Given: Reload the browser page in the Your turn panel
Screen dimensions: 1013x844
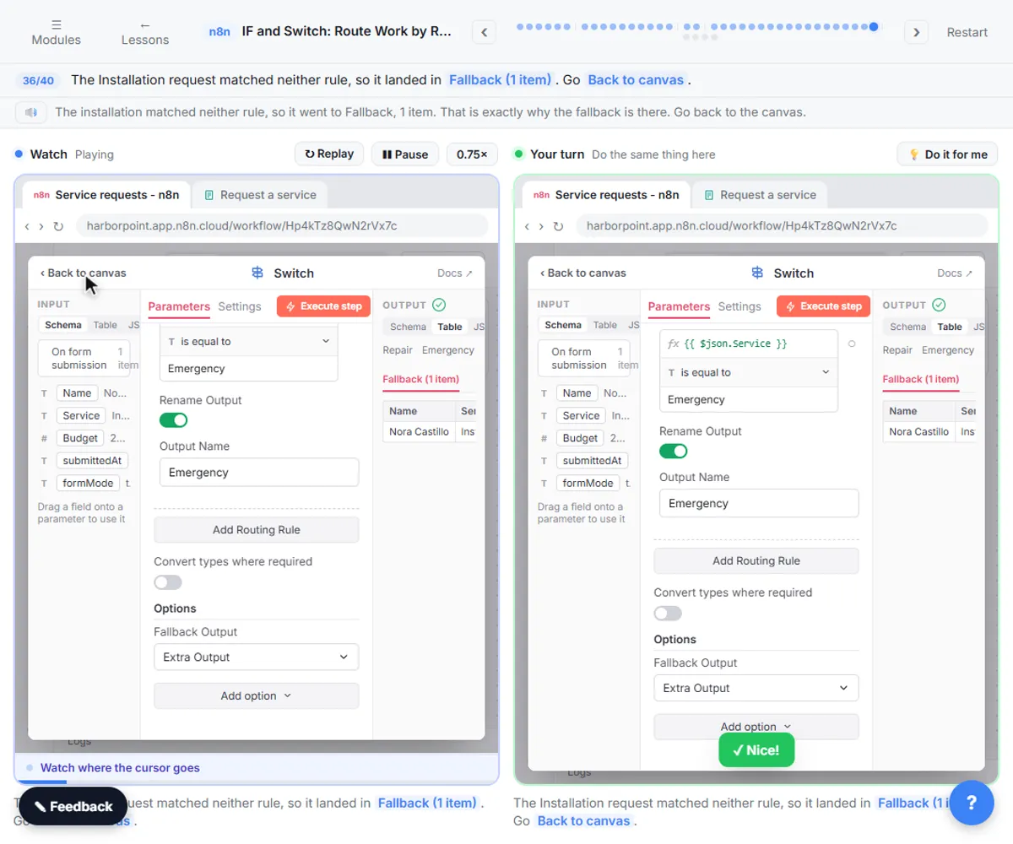Looking at the screenshot, I should coord(558,226).
